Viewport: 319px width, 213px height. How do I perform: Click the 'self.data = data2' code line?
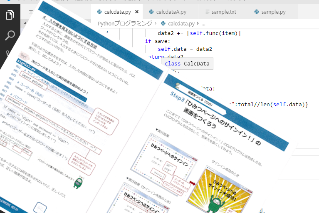[185, 49]
